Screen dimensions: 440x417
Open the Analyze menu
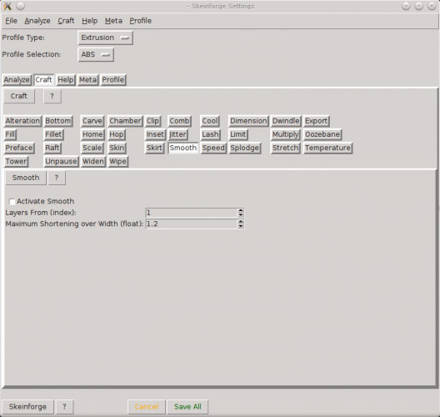[x=37, y=21]
